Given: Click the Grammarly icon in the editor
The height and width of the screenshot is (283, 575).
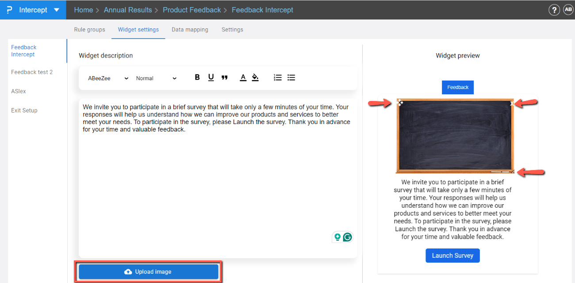Looking at the screenshot, I should click(348, 237).
